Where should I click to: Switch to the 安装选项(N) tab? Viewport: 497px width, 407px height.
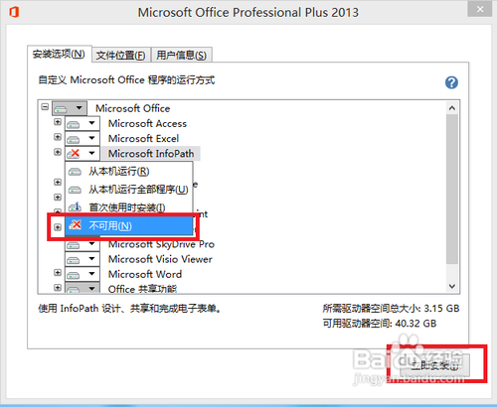click(59, 54)
